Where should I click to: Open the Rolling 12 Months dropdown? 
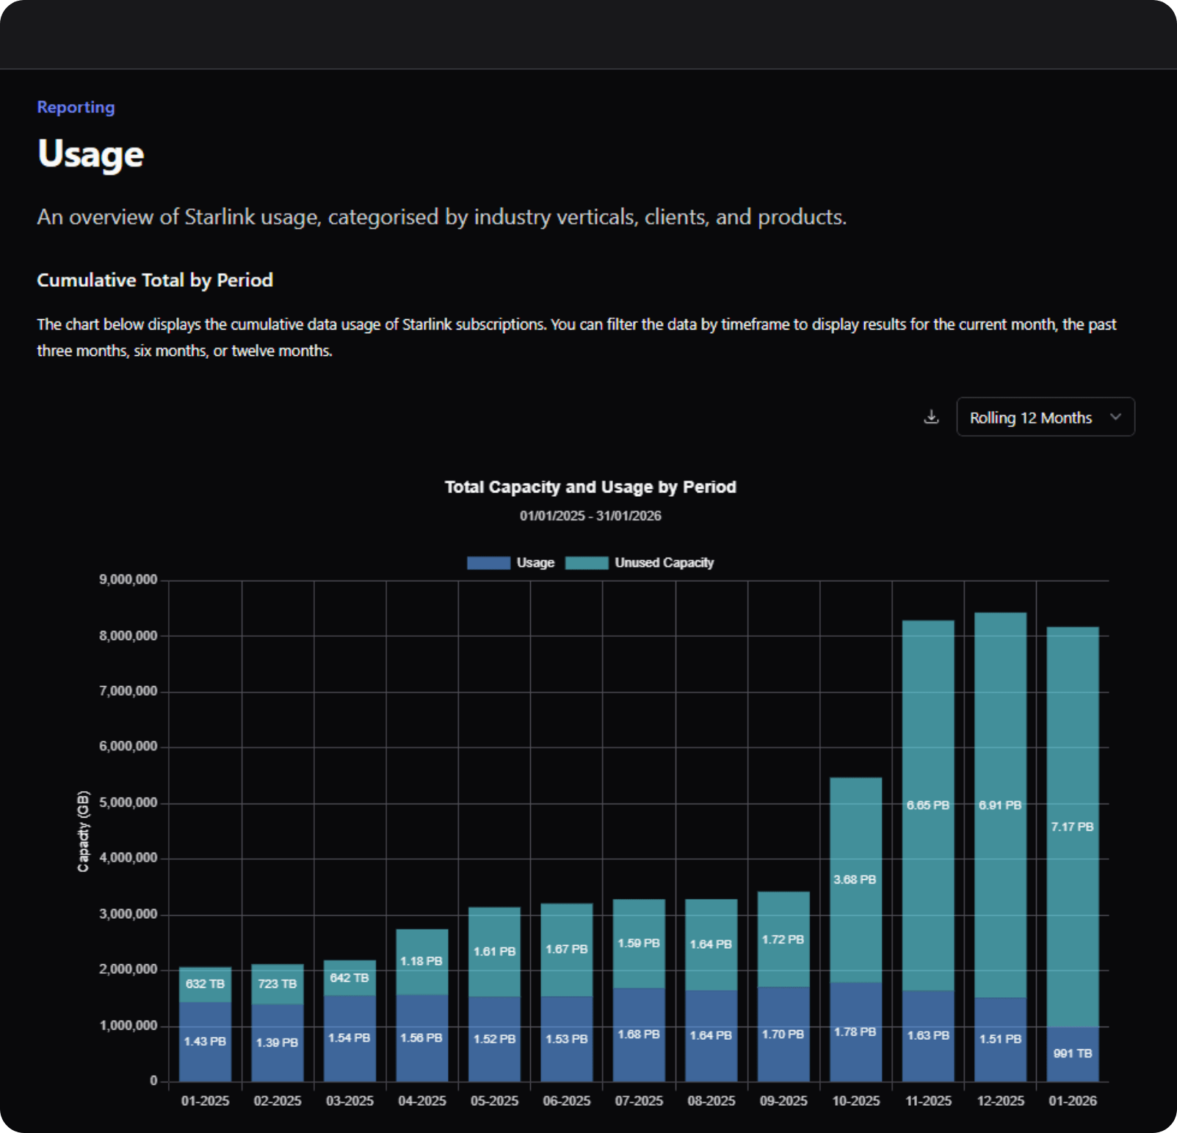tap(1045, 418)
